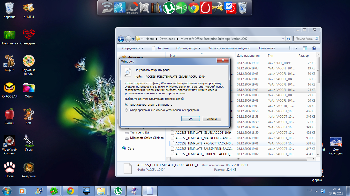Launch Google Chrome from the top dock
350x196 pixels.
tap(194, 7)
